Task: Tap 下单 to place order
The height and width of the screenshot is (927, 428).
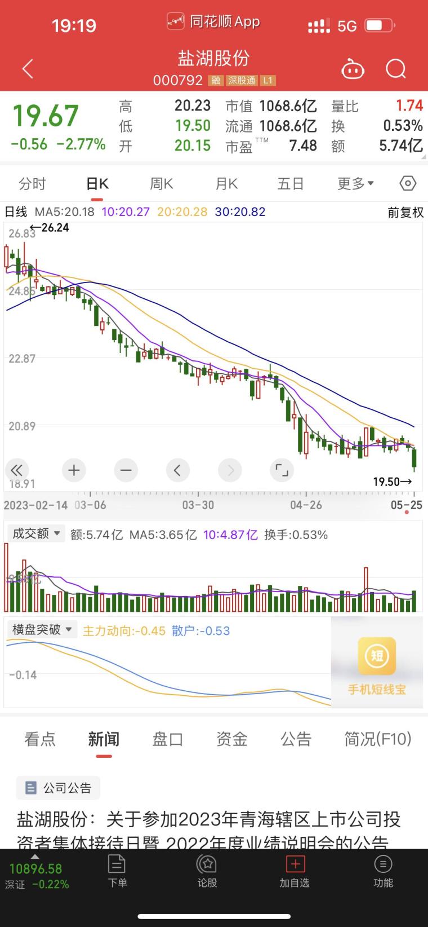Action: point(117,871)
